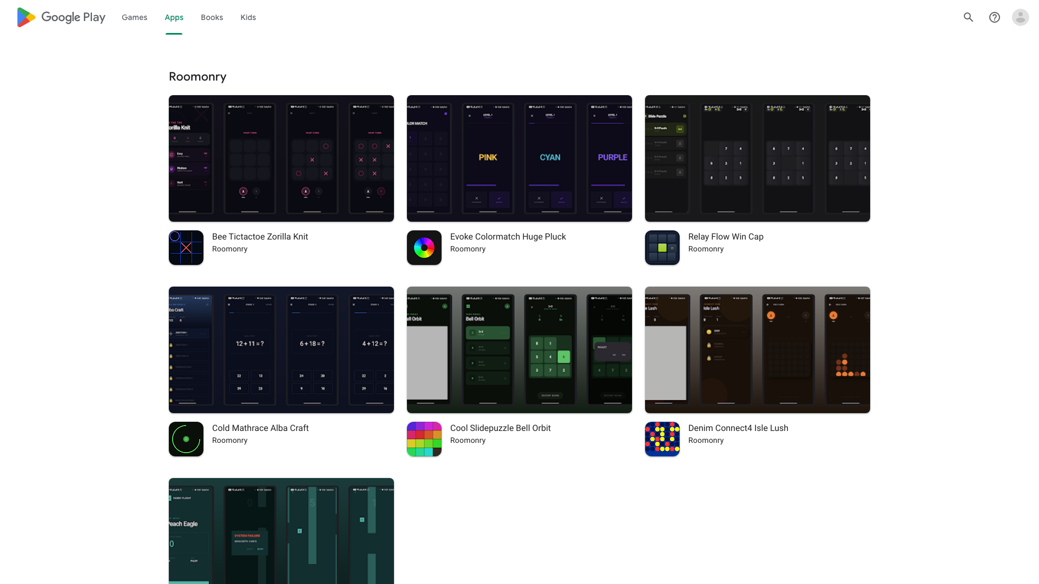Select the Apps tab

pyautogui.click(x=174, y=17)
